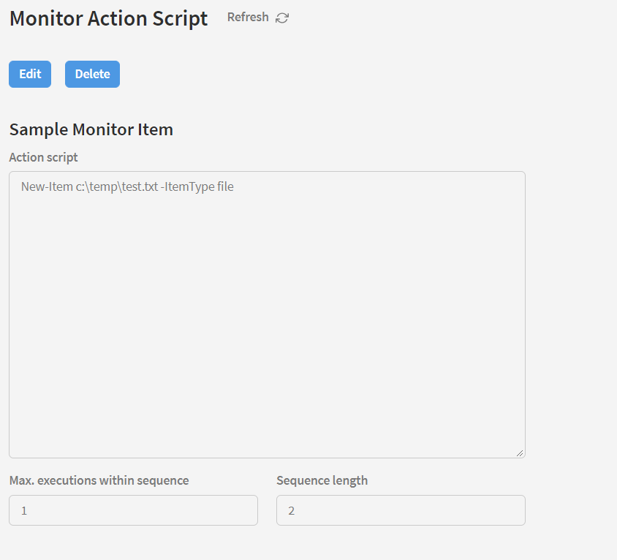Click the Max. executions within sequence label
Viewport: 617px width, 560px height.
click(x=99, y=480)
